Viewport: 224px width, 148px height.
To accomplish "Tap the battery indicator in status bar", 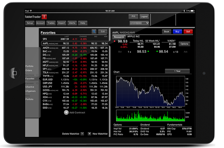I will (192, 11).
